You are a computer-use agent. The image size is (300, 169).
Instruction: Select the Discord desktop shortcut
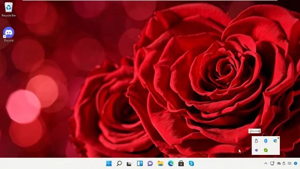[8, 34]
